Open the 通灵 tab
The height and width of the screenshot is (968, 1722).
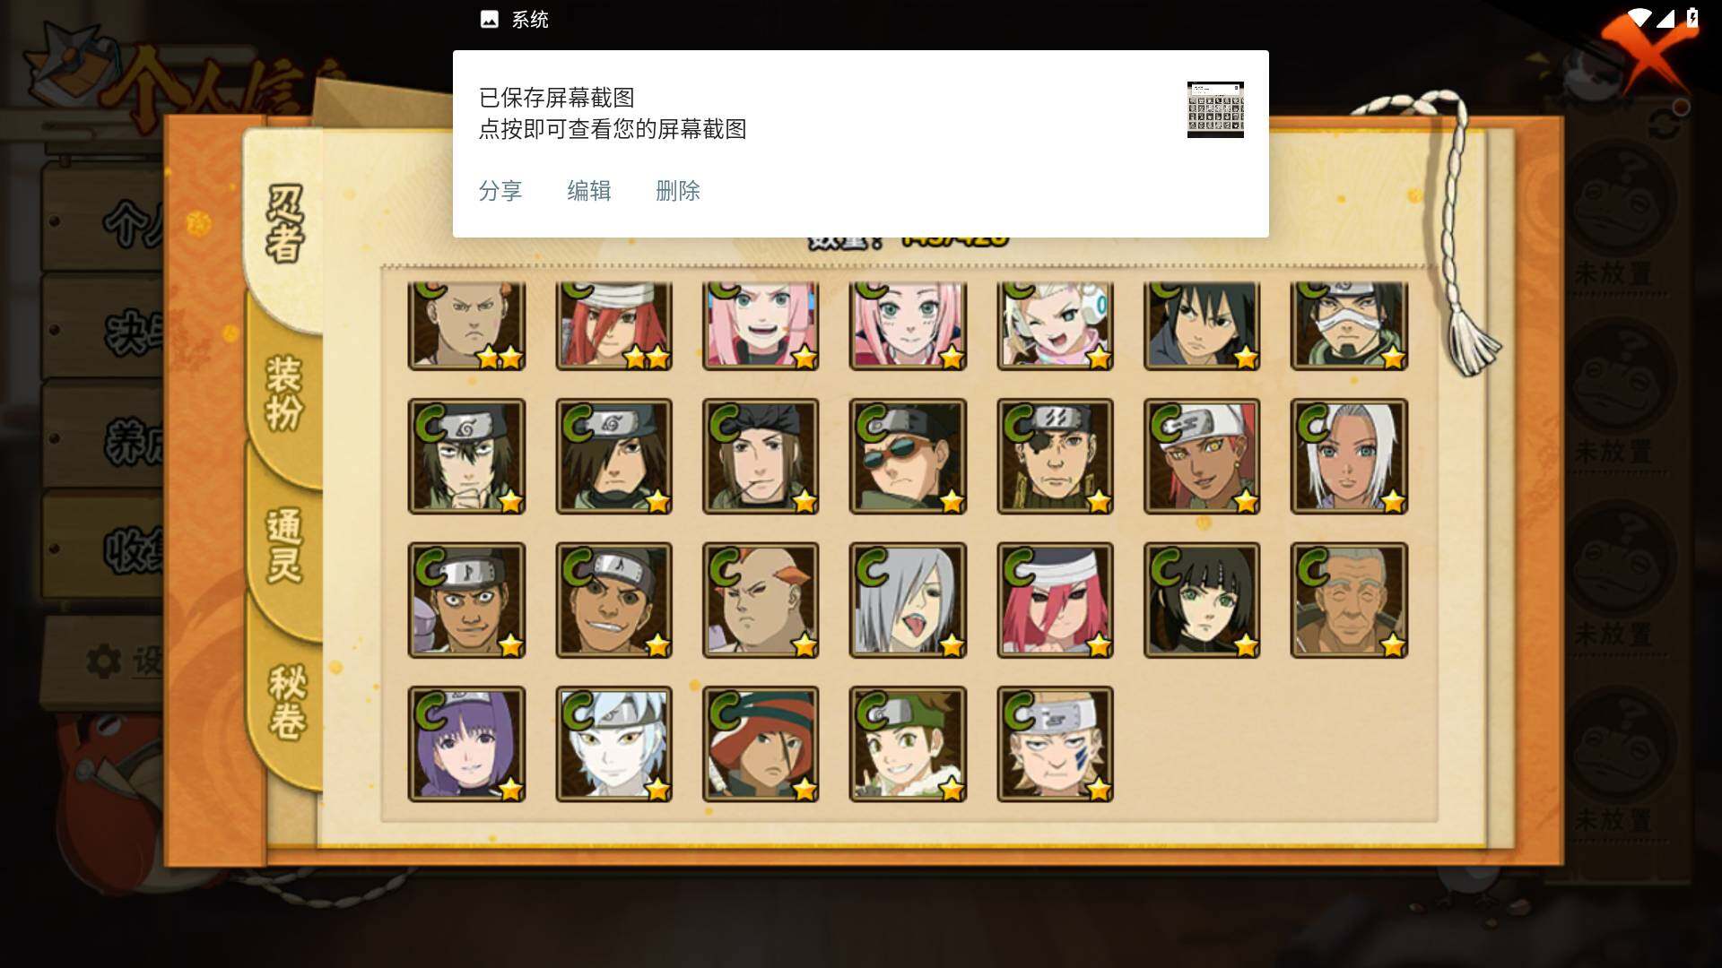(284, 545)
